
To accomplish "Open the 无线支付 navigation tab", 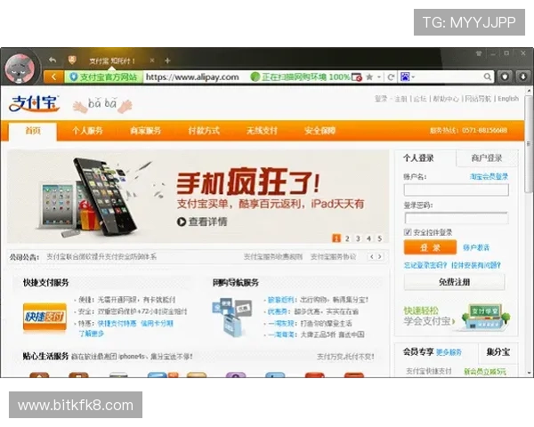I will 262,131.
